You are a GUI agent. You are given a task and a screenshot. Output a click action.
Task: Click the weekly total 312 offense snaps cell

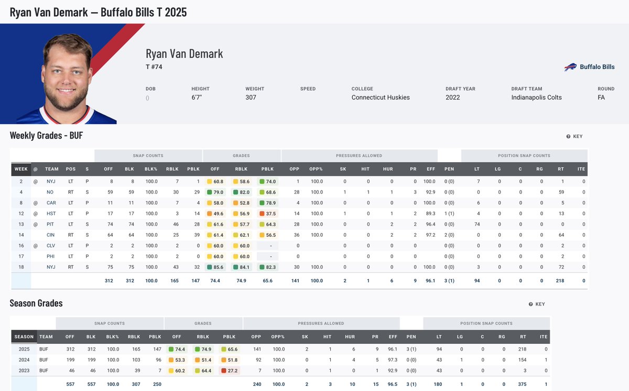coord(109,281)
